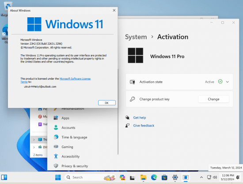Open the Widgets button on taskbar

(4, 177)
